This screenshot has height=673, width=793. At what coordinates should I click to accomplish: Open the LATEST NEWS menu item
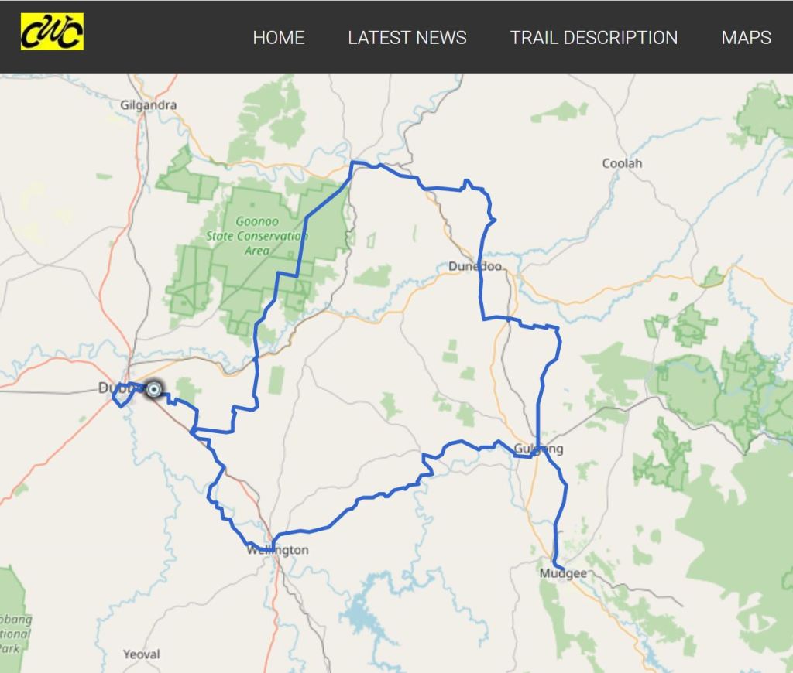tap(407, 37)
